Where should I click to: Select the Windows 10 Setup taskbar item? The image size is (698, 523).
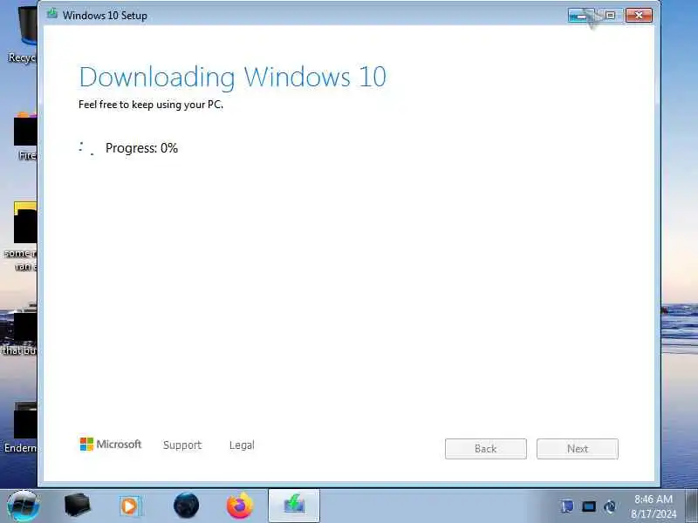[x=294, y=506]
